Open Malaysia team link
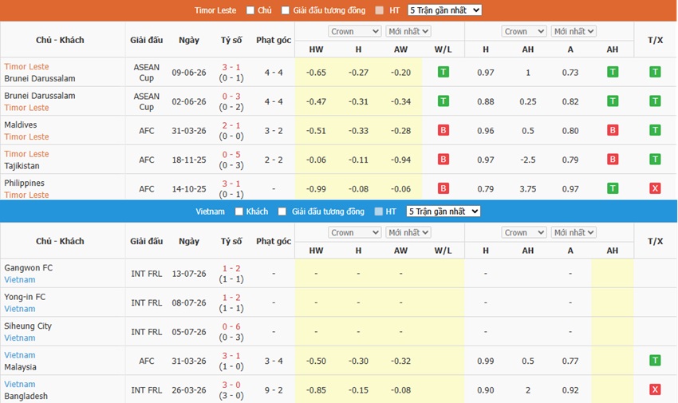 point(20,366)
